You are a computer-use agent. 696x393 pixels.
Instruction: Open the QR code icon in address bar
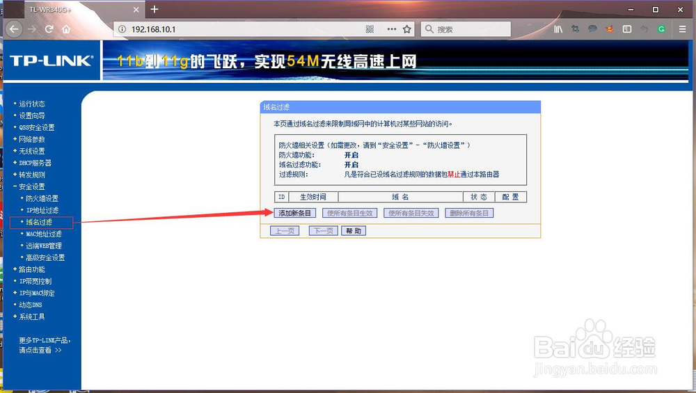[370, 29]
